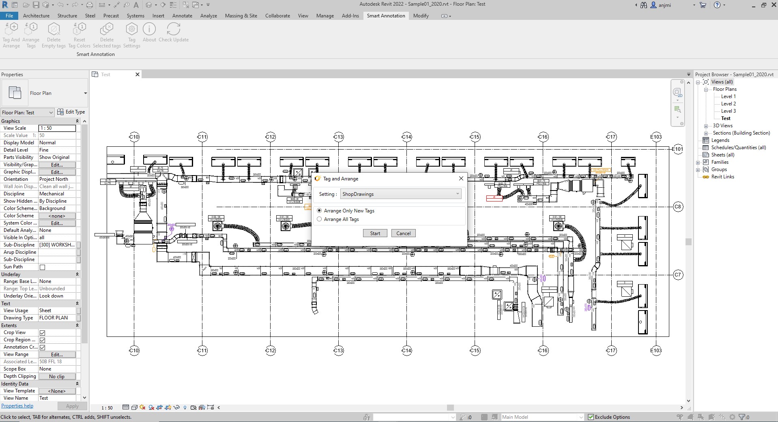Open Tag Settings from the ribbon

click(x=131, y=29)
